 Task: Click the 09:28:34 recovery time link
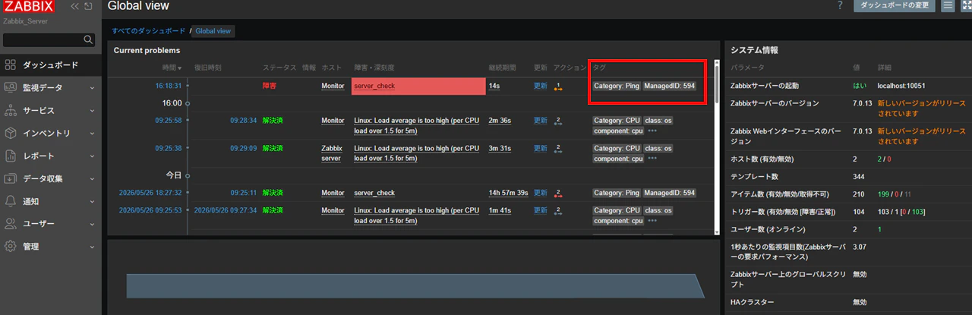pyautogui.click(x=244, y=120)
